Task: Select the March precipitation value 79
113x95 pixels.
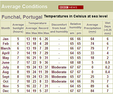Action: [92, 48]
